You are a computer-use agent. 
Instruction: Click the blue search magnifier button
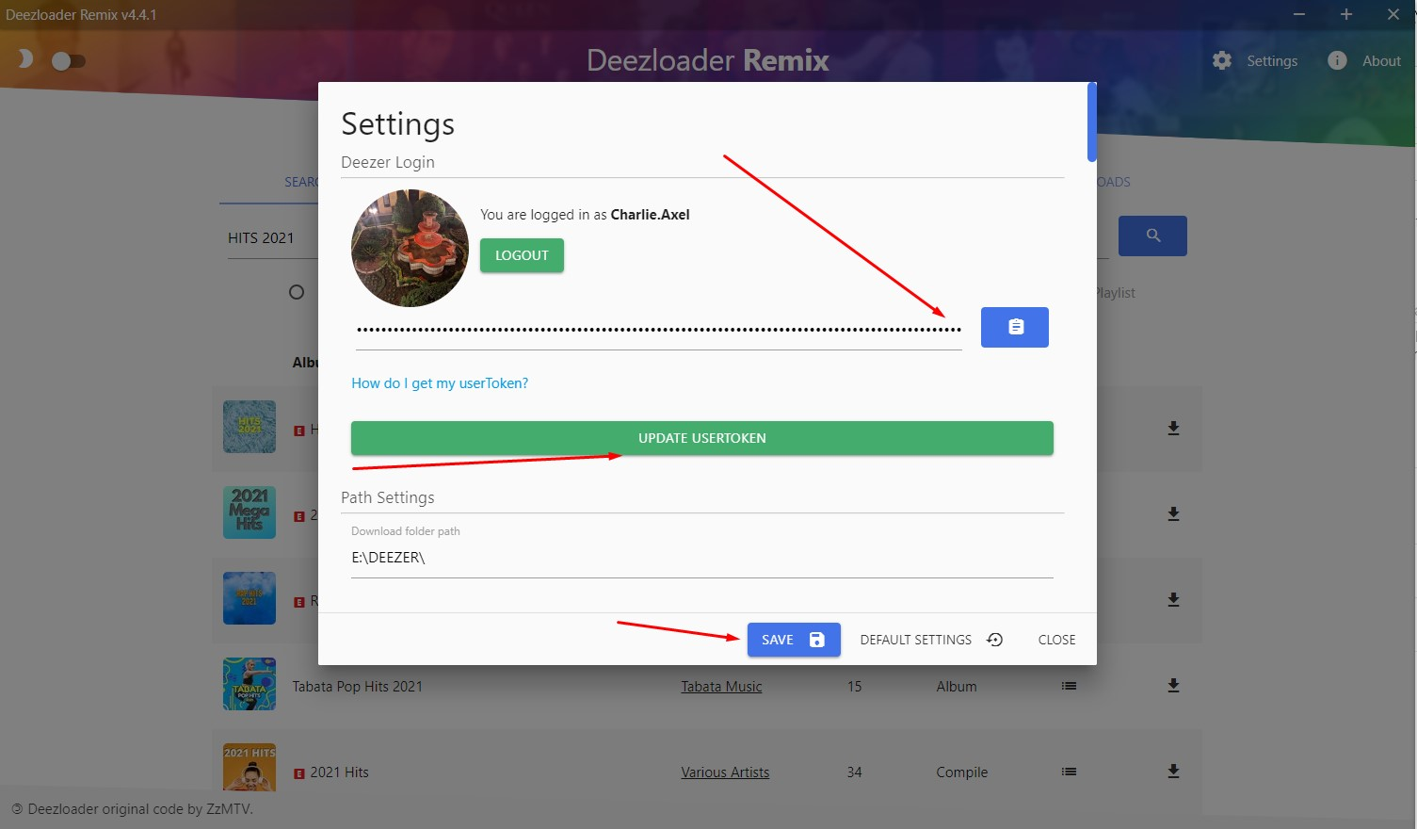pos(1152,236)
